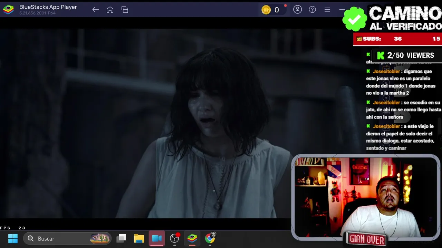Click the video playing in BlueStacks
The height and width of the screenshot is (248, 442).
[145, 123]
